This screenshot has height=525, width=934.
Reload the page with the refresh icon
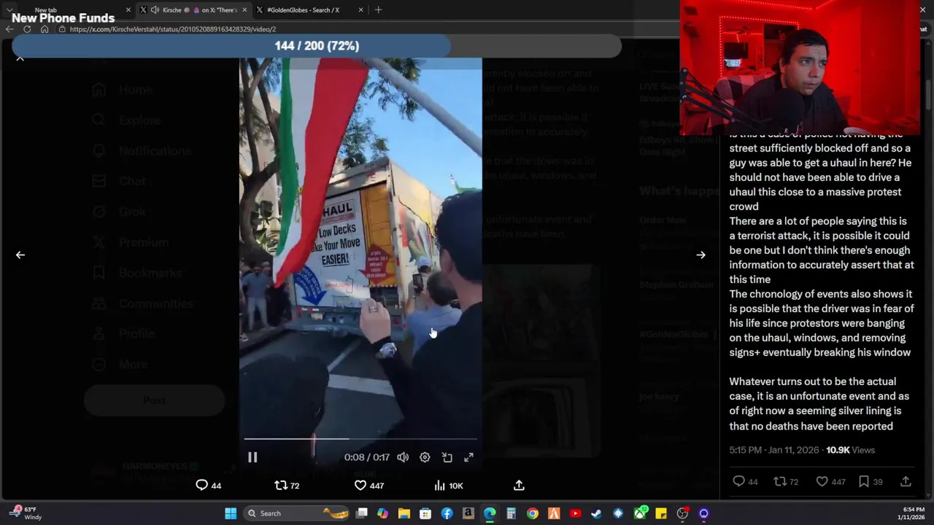tap(27, 29)
